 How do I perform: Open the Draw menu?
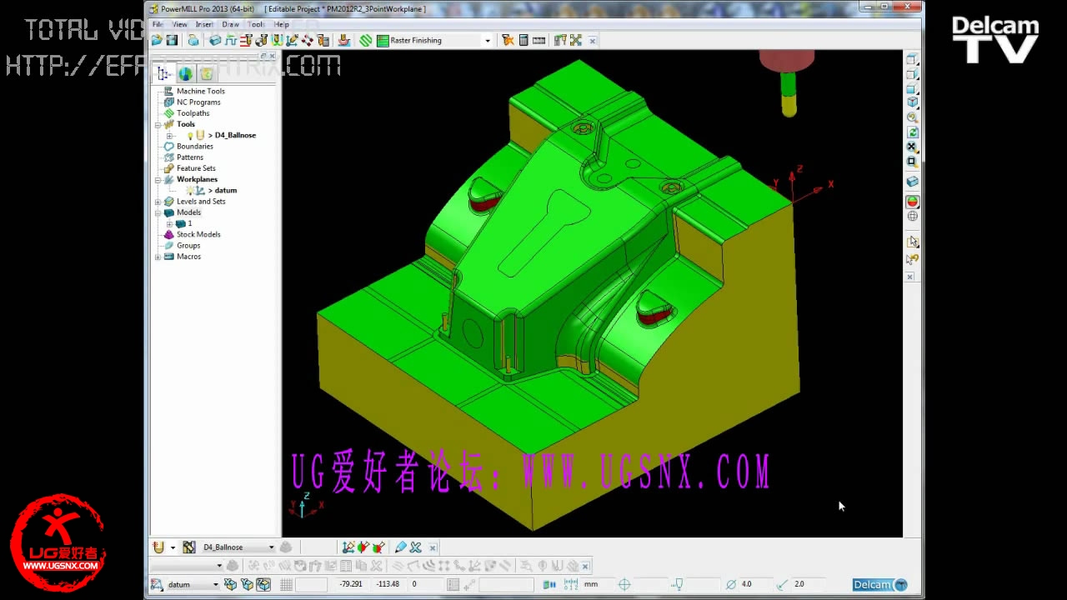(x=230, y=24)
